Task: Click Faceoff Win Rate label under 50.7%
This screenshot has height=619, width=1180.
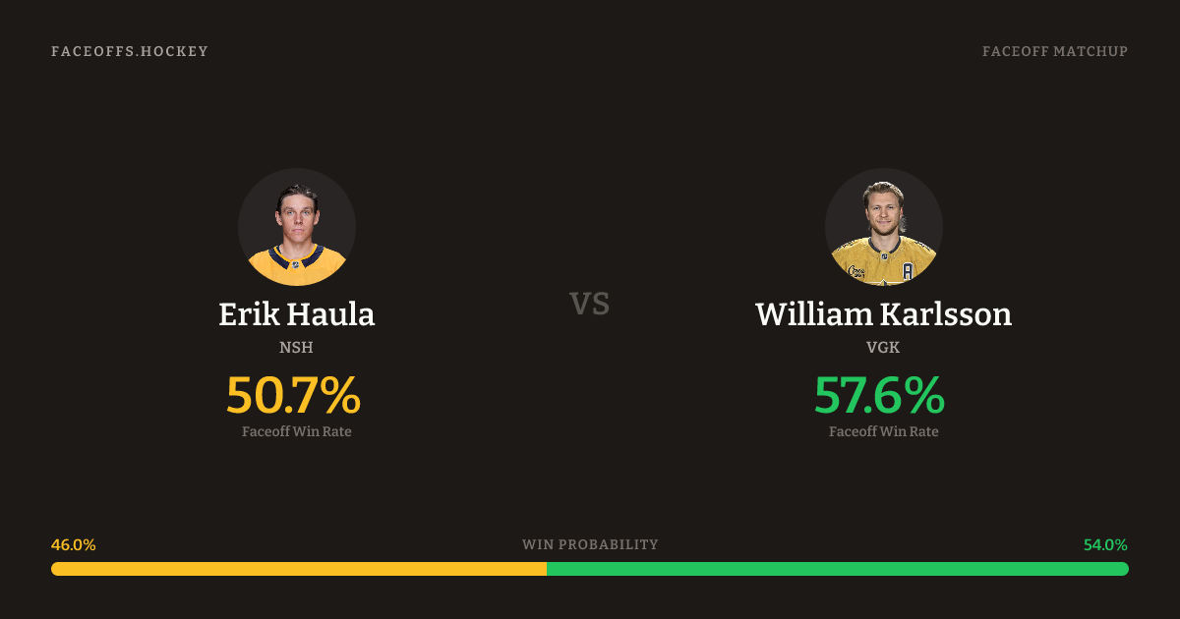Action: [x=297, y=431]
